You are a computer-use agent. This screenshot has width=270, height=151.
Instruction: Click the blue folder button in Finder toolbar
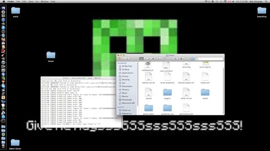click(x=192, y=59)
